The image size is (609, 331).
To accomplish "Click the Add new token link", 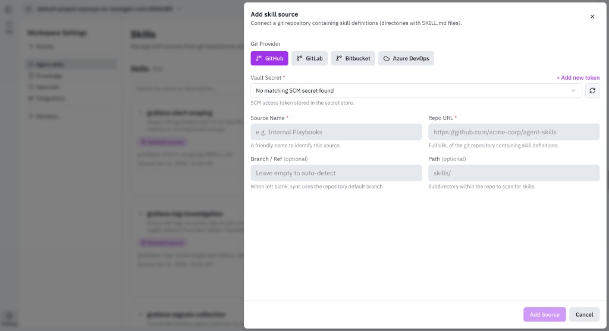I will point(578,78).
